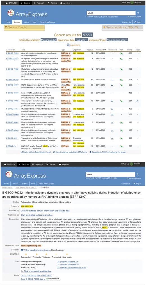The image size is (146, 285).
Task: Click raw data icon in E-GEOD-67828 row
Action: coord(121,80)
